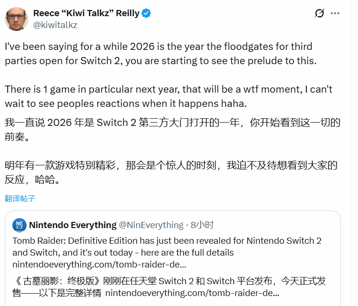
Task: Click 翻译帖子 to translate the post
Action: [20, 198]
